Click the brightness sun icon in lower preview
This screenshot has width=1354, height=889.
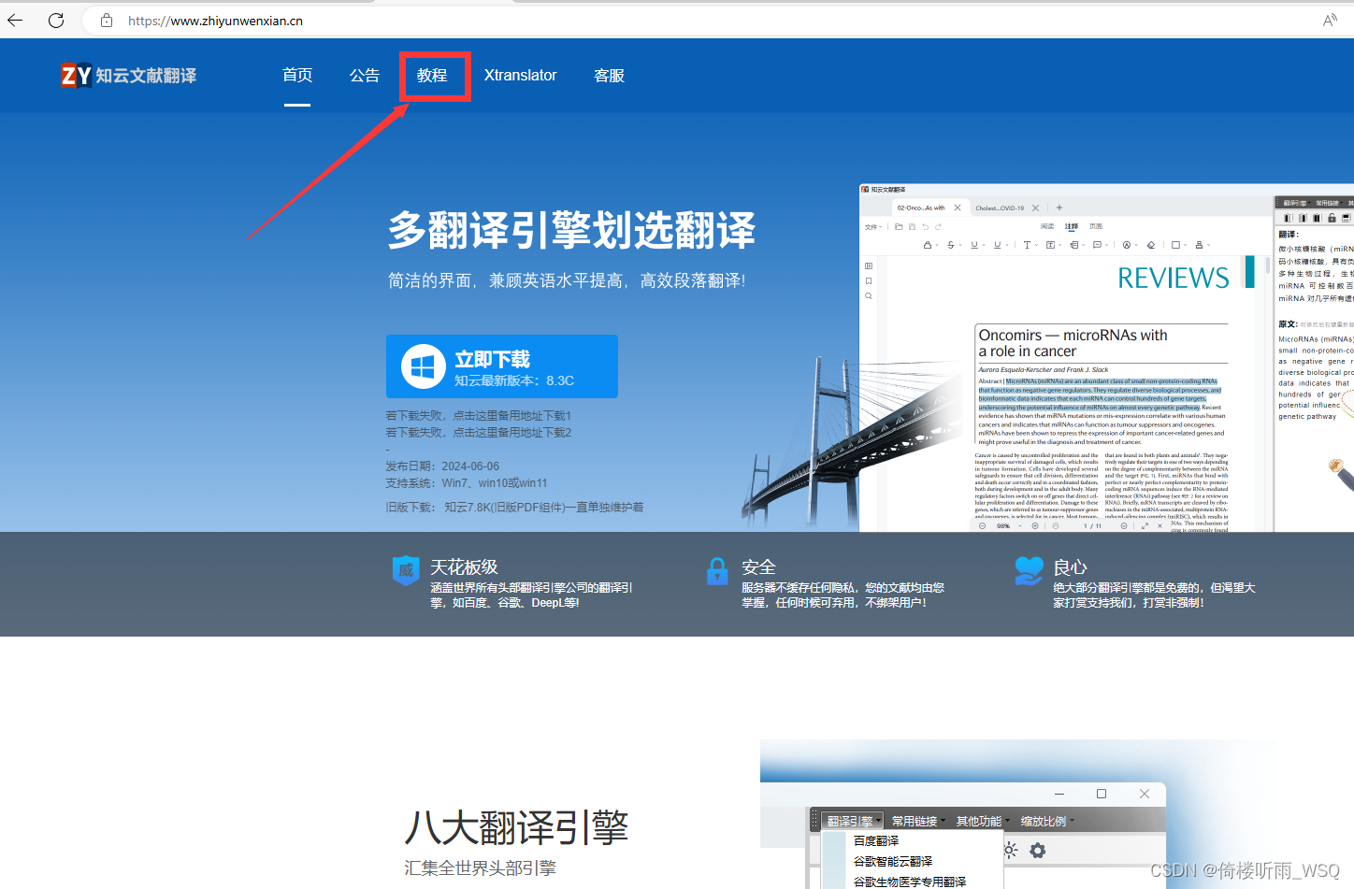1010,851
